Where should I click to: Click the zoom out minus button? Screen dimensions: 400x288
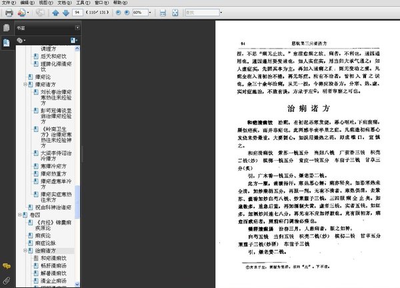119,12
